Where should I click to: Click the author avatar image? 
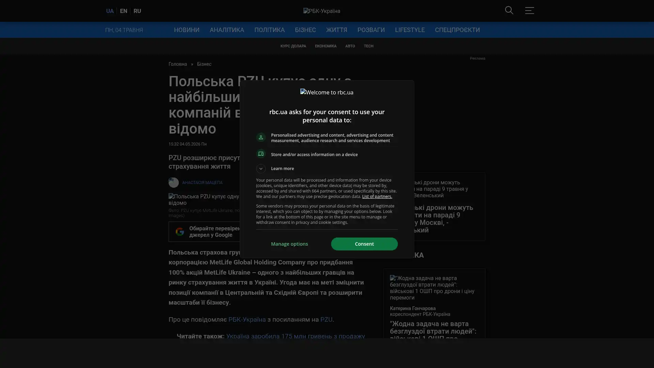174,183
